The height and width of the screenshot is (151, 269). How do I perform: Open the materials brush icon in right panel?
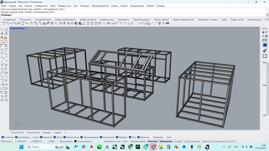(266, 32)
